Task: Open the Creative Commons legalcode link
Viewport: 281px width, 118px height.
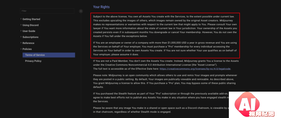Action: click(195, 69)
